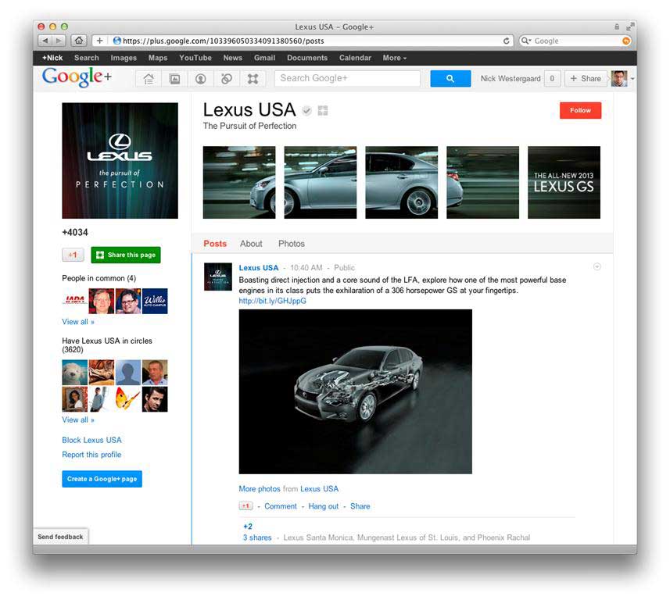Click the IADA thumbnail in People in common
This screenshot has width=670, height=600.
click(x=75, y=301)
